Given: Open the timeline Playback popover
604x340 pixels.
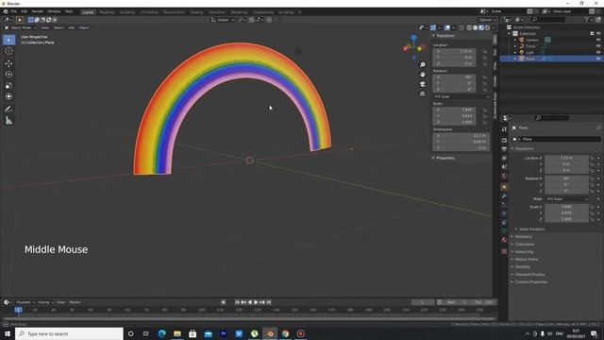Looking at the screenshot, I should coord(25,302).
